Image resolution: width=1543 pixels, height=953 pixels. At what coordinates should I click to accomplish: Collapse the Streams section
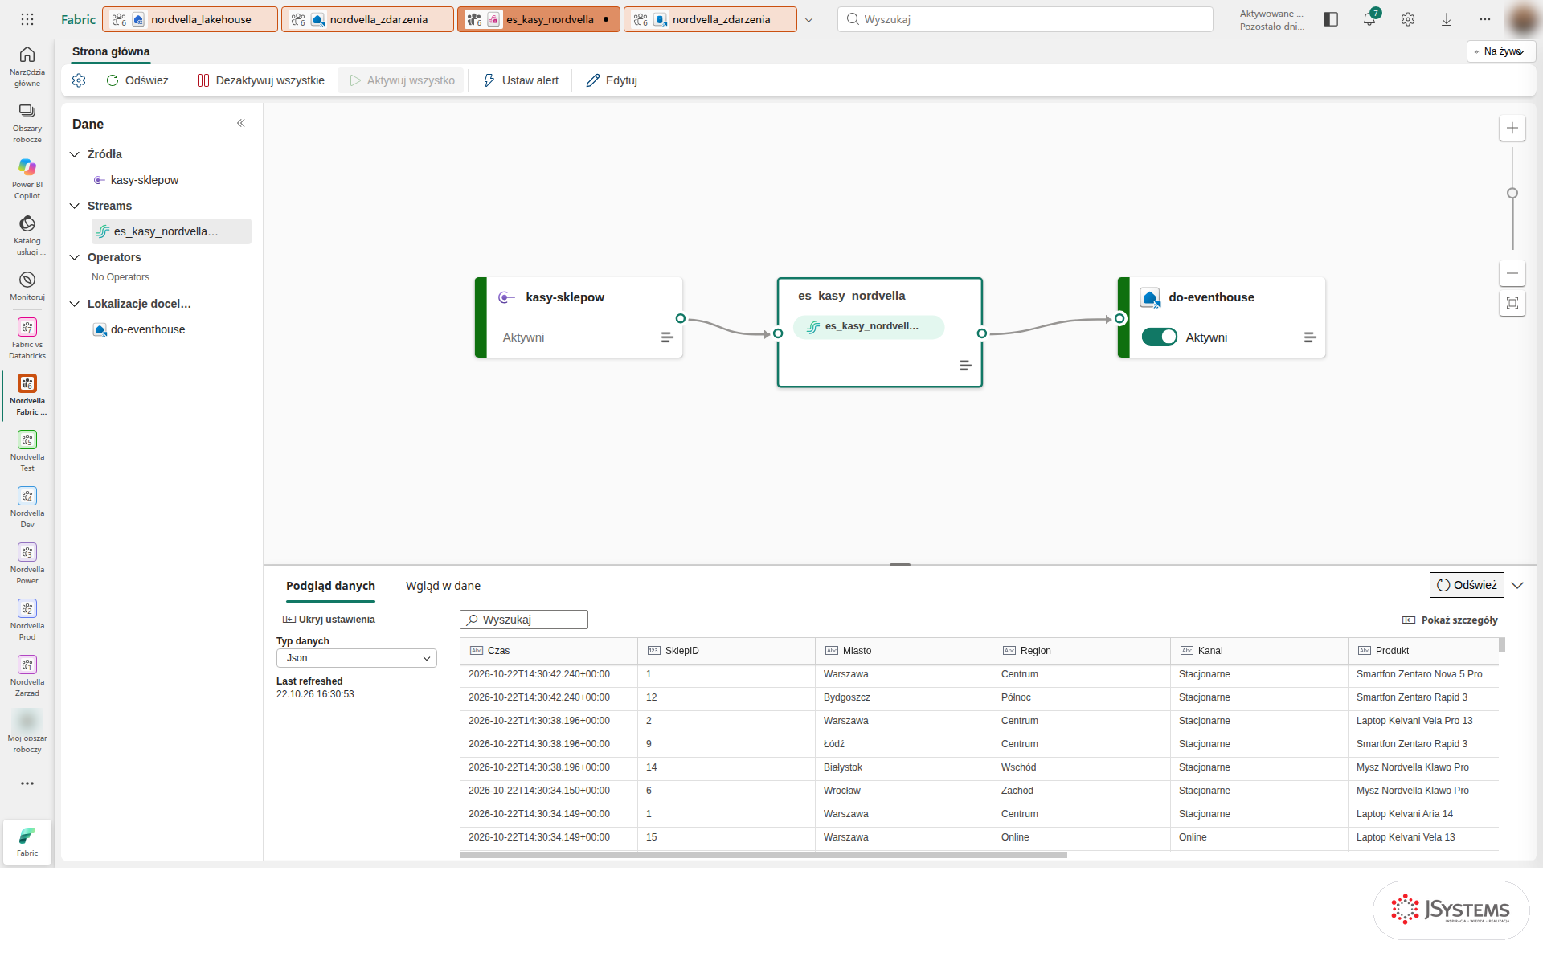click(x=75, y=206)
